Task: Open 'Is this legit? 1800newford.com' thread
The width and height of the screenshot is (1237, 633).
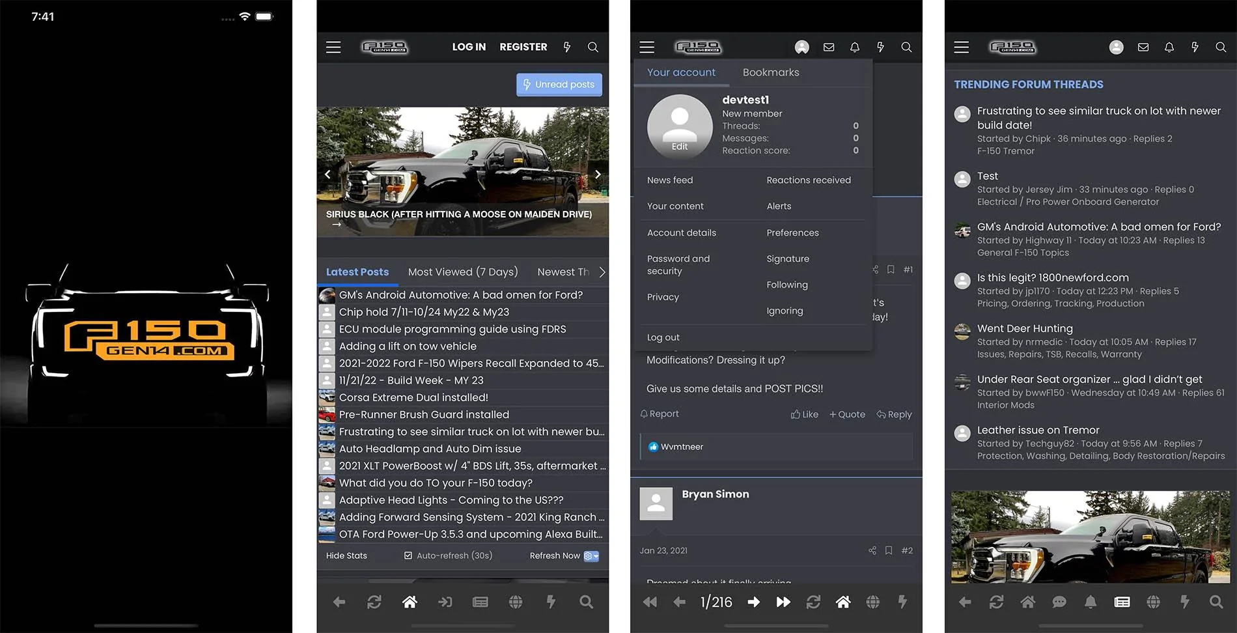Action: (x=1053, y=277)
